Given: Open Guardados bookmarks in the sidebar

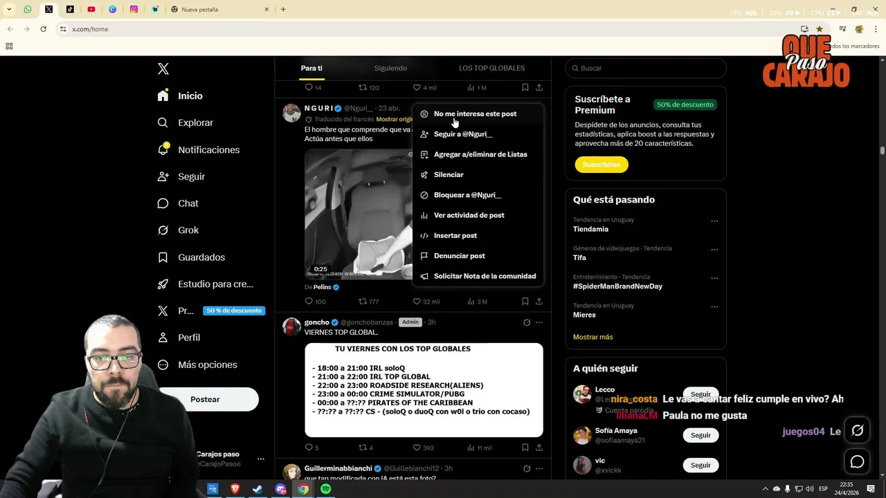Looking at the screenshot, I should tap(191, 257).
